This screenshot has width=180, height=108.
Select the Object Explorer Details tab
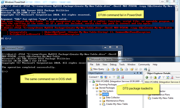tap(158, 73)
